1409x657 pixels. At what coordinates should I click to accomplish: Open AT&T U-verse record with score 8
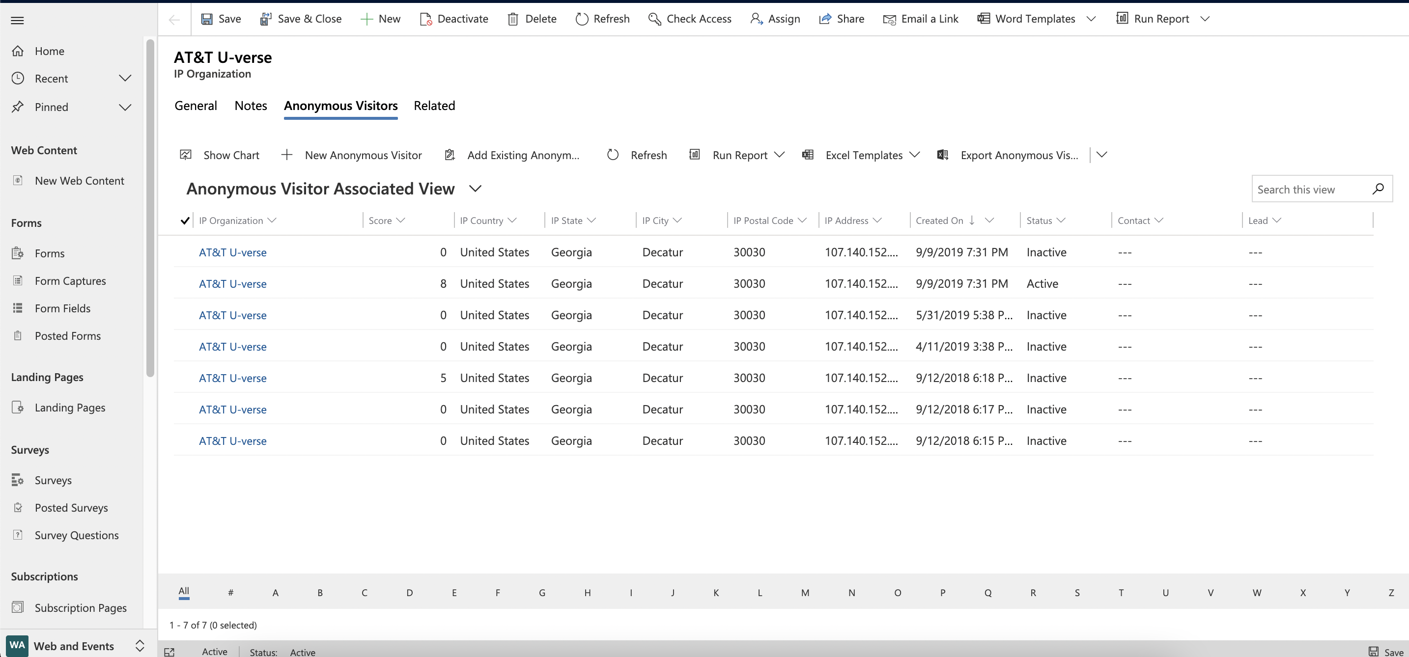[x=232, y=284]
